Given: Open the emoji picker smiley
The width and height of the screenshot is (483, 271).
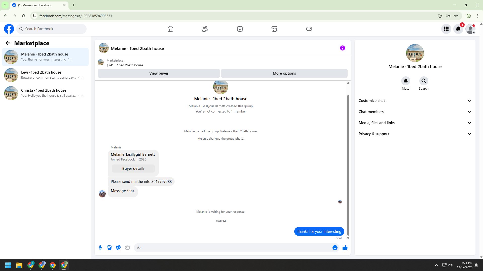Looking at the screenshot, I should coord(335,248).
